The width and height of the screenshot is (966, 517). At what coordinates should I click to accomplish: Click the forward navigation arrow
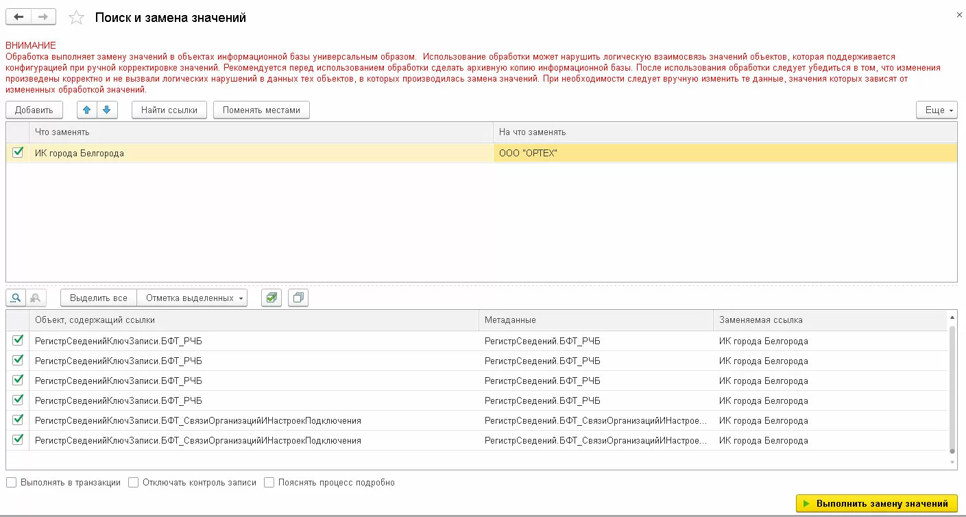[43, 17]
